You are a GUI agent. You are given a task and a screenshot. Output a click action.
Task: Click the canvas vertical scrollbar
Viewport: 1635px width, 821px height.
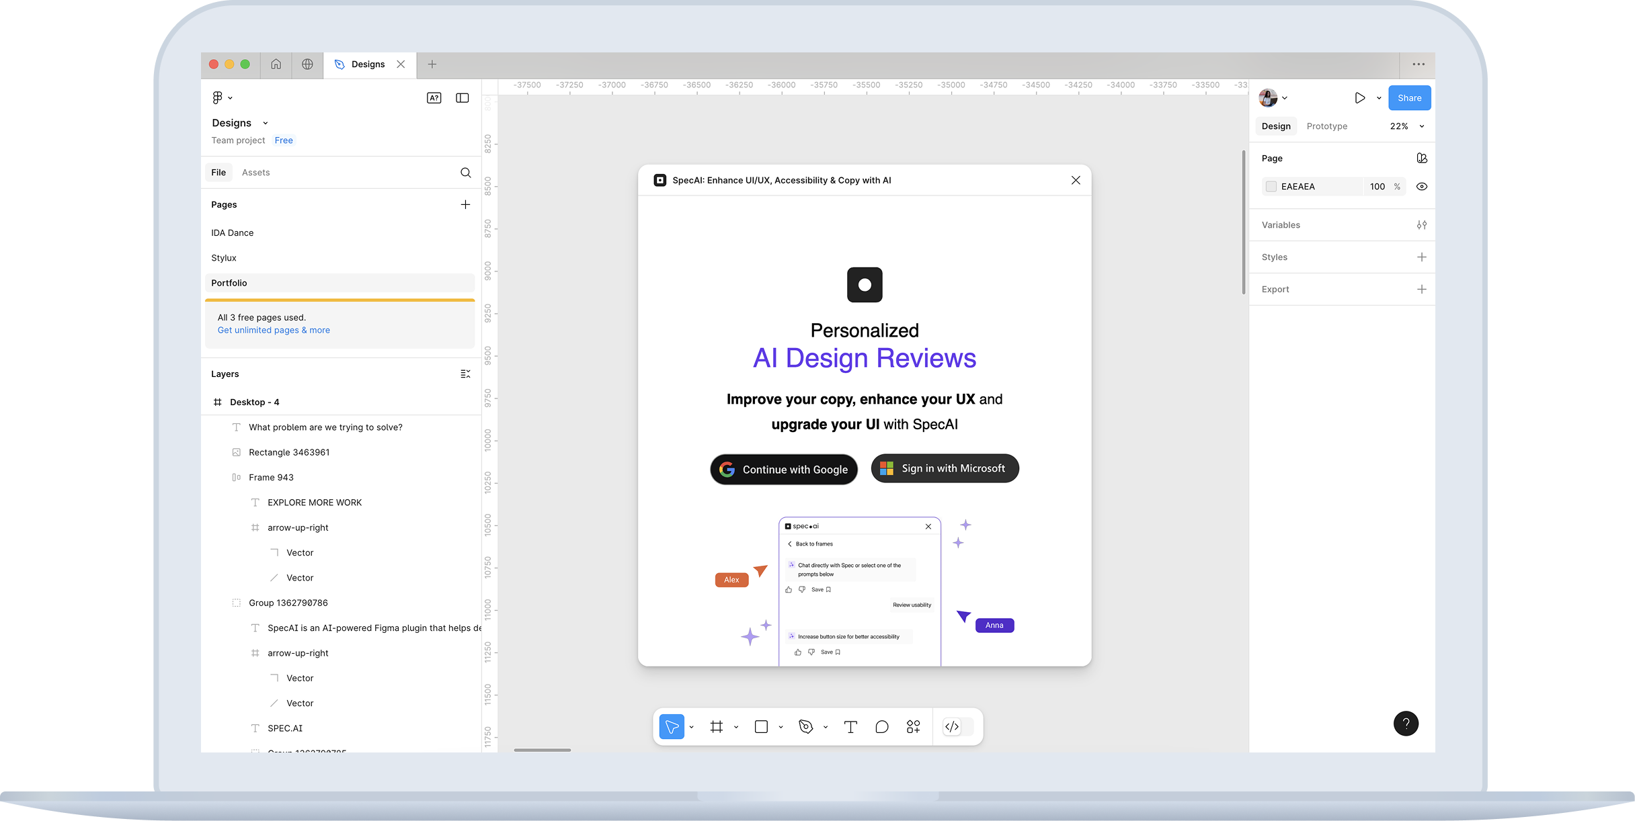click(1244, 223)
